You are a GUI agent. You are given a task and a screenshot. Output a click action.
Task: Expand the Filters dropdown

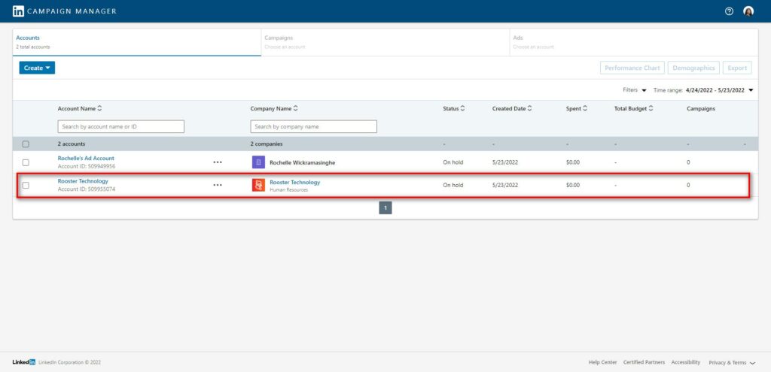634,90
